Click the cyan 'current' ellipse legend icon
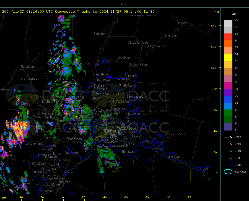Viewport: 249px width, 201px height. [x=228, y=172]
